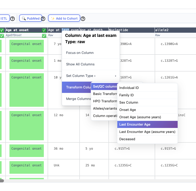The width and height of the screenshot is (196, 191).
Task: Click the help icon next to ETL button
Action: pyautogui.click(x=12, y=19)
